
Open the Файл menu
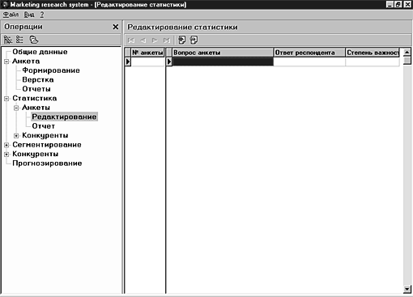click(x=11, y=15)
